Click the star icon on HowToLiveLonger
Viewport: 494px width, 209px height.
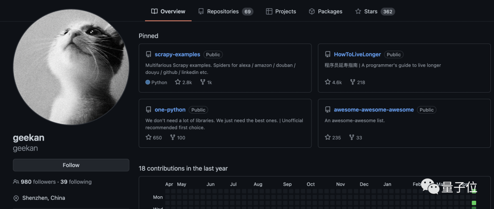click(328, 82)
